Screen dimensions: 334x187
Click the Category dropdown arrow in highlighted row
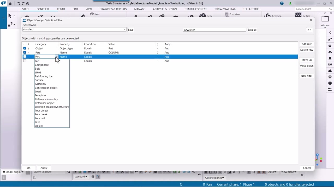coord(56,57)
